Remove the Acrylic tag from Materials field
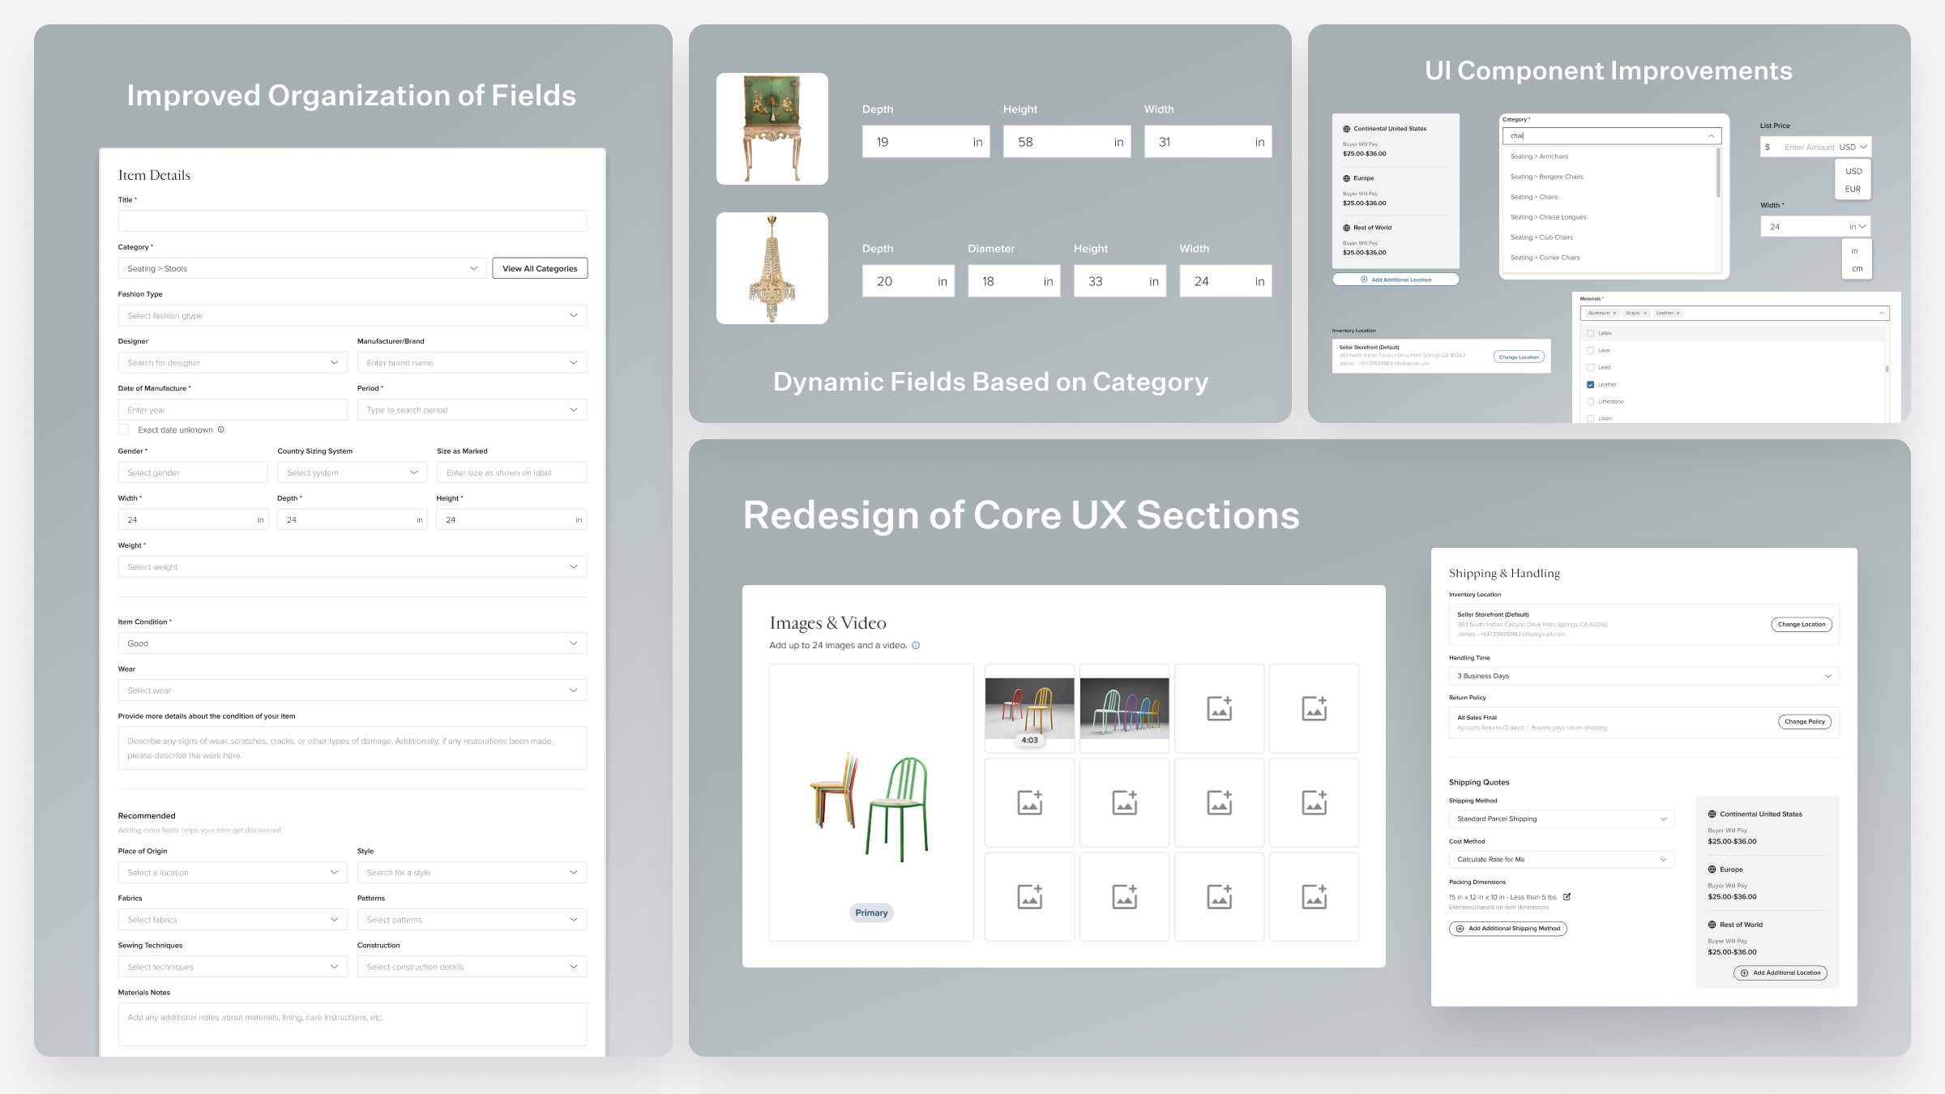Image resolution: width=1945 pixels, height=1094 pixels. pyautogui.click(x=1647, y=313)
